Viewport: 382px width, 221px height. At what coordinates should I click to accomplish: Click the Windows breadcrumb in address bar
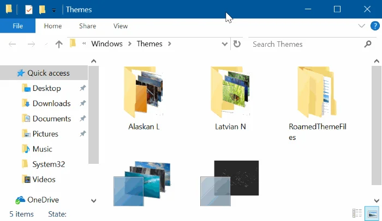[x=107, y=44]
